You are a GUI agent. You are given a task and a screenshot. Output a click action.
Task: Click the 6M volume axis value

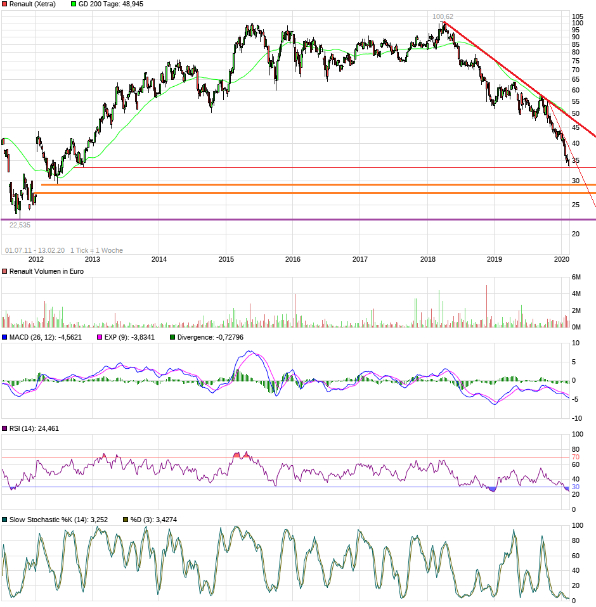(576, 277)
